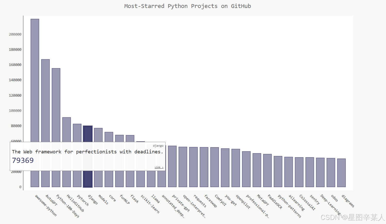This screenshot has width=386, height=224.
Task: Click the 'annotated_deep..' x-axis label
Action: [x=173, y=206]
